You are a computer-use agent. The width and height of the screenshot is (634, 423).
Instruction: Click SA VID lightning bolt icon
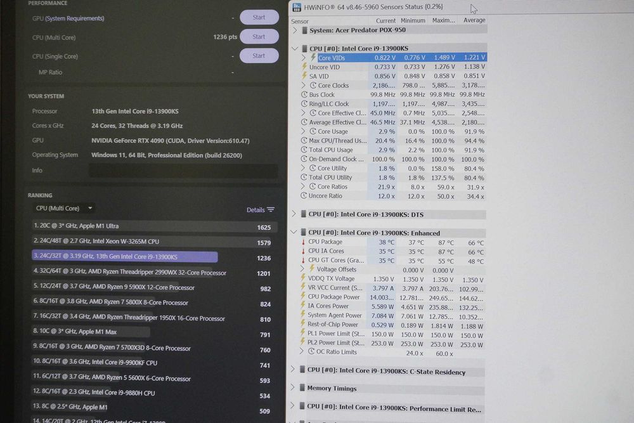click(x=304, y=75)
